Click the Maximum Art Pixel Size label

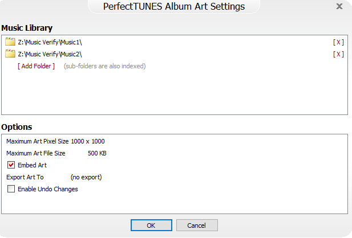tap(38, 141)
